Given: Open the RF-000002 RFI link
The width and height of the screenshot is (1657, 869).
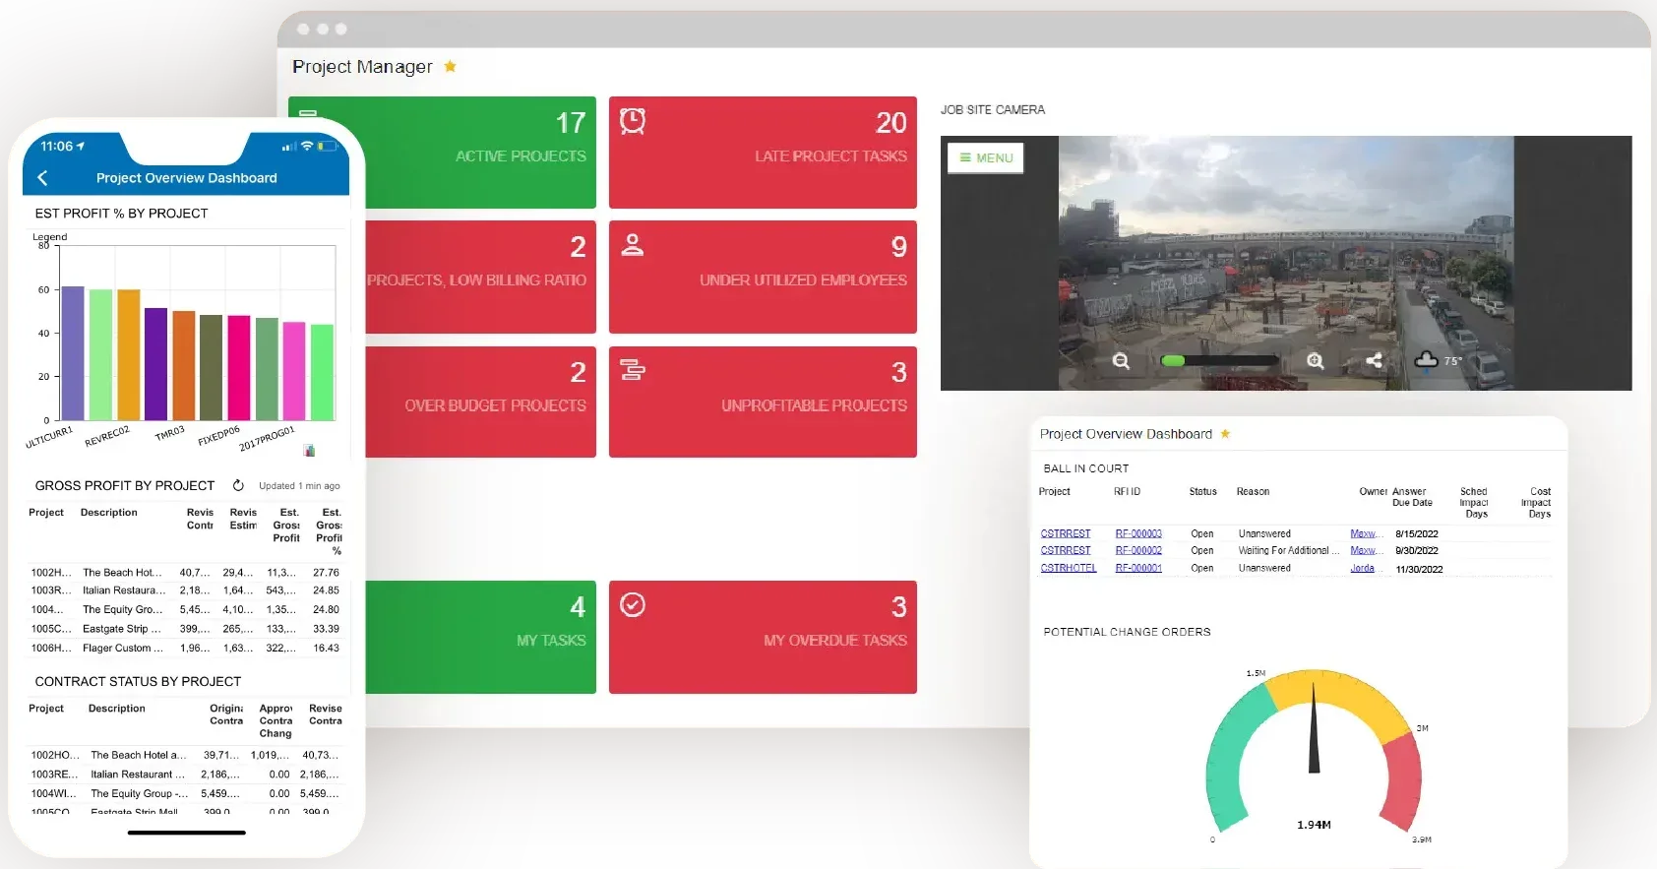Looking at the screenshot, I should (1138, 550).
